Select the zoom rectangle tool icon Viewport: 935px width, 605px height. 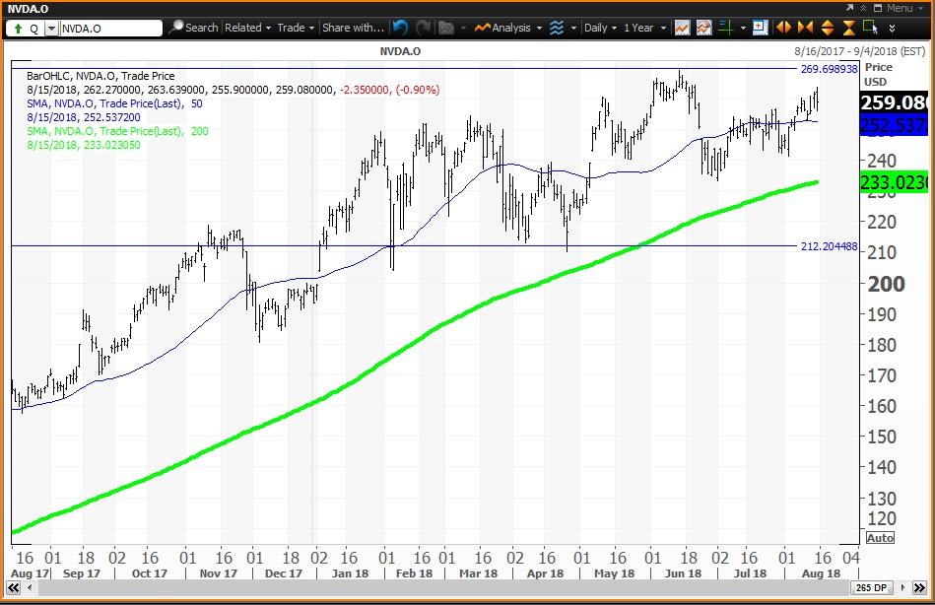871,28
